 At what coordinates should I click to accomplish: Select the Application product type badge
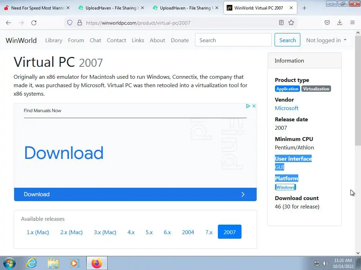coord(287,89)
